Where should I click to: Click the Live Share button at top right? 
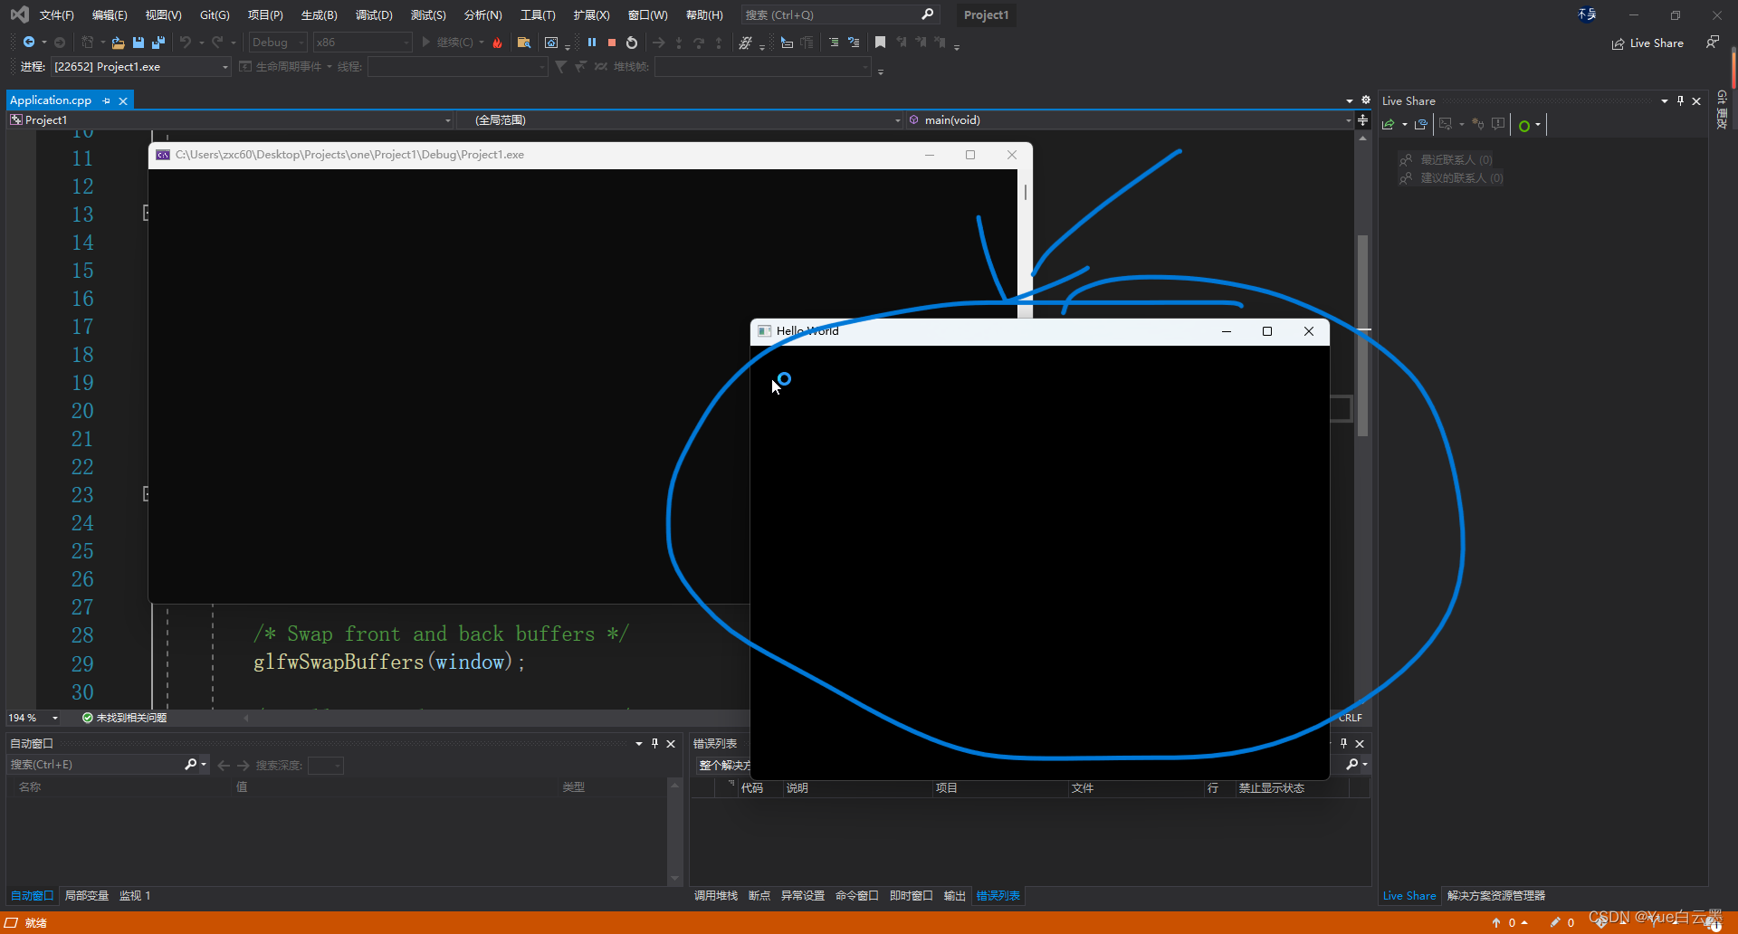point(1647,43)
